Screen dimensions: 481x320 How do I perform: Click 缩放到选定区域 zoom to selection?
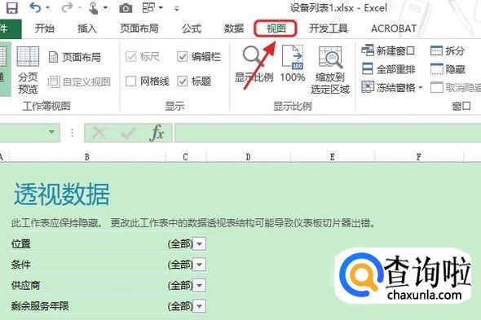pos(330,70)
